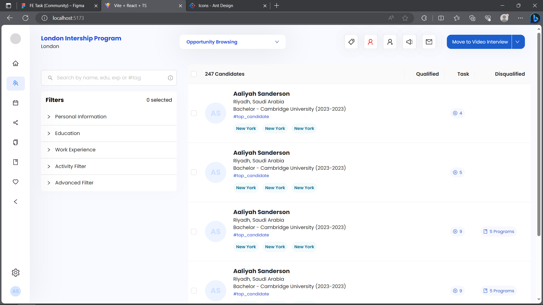Check the select-all candidates checkbox
The height and width of the screenshot is (305, 543).
[x=194, y=74]
